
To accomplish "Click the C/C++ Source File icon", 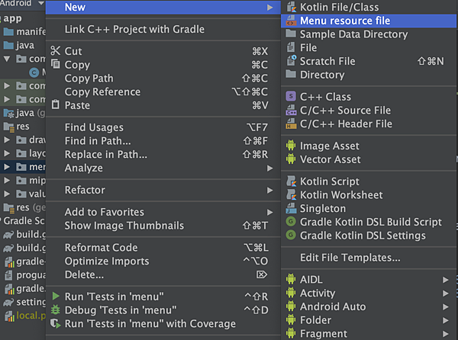I will [291, 111].
